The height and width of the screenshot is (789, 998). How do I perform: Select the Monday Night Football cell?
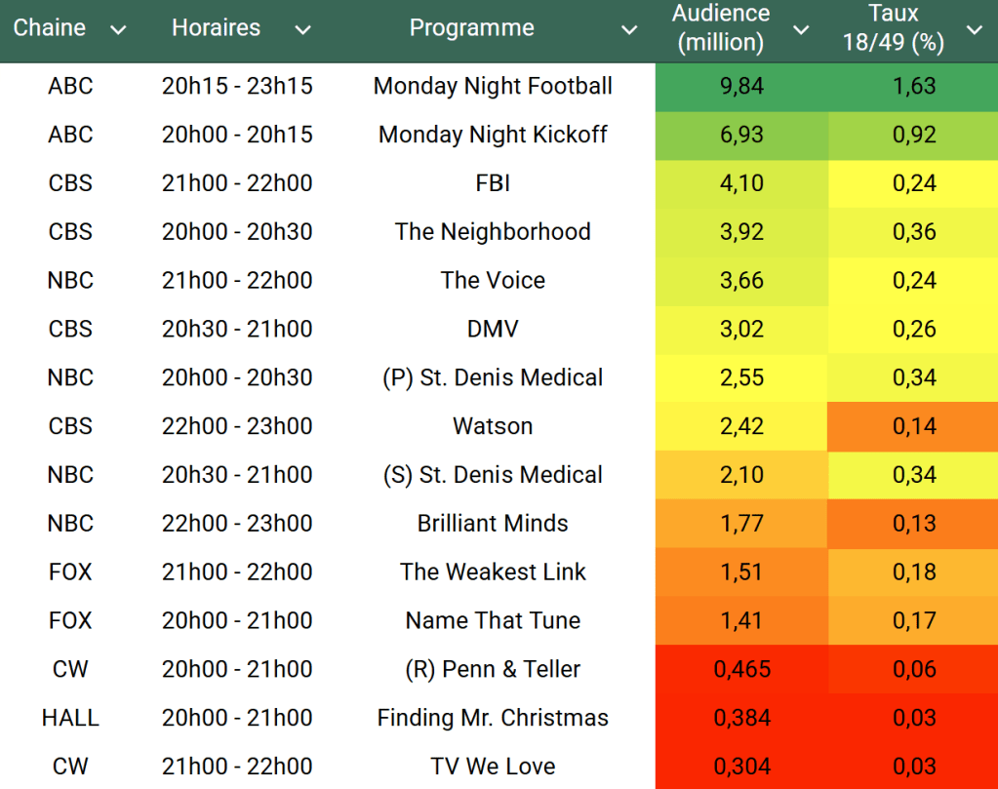coord(493,86)
